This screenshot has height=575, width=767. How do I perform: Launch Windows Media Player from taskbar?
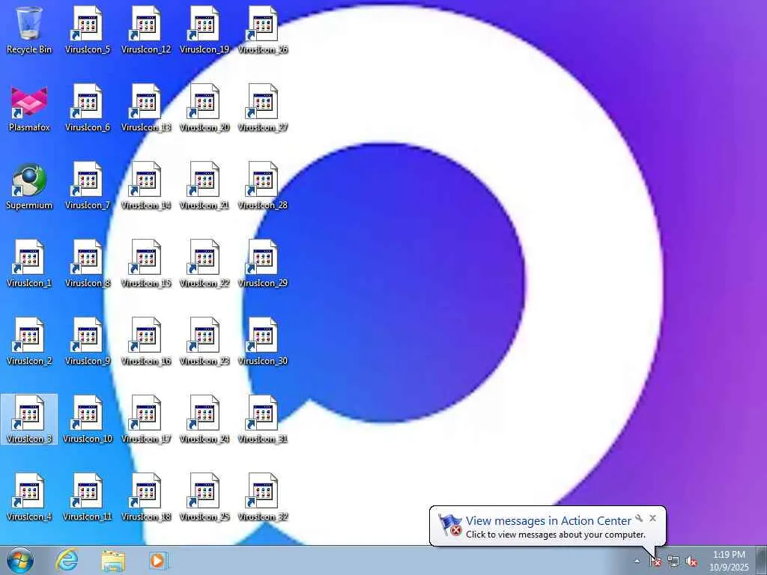click(x=158, y=560)
